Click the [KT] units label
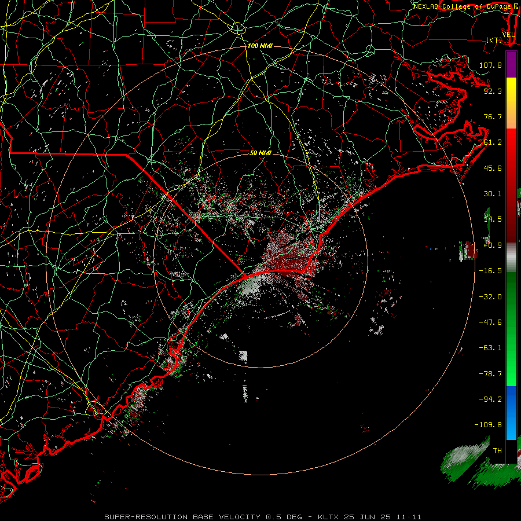Screen dimensions: 521x521 coord(494,40)
